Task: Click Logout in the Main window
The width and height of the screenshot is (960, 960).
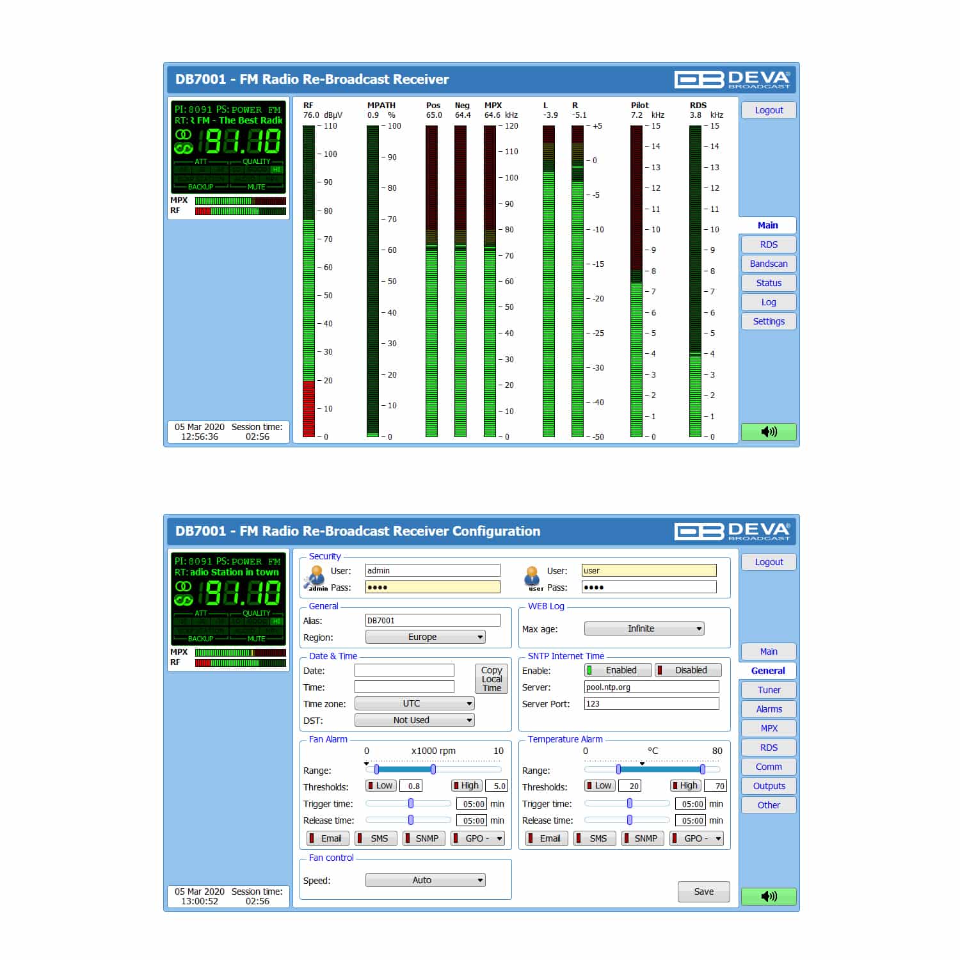Action: (x=769, y=110)
